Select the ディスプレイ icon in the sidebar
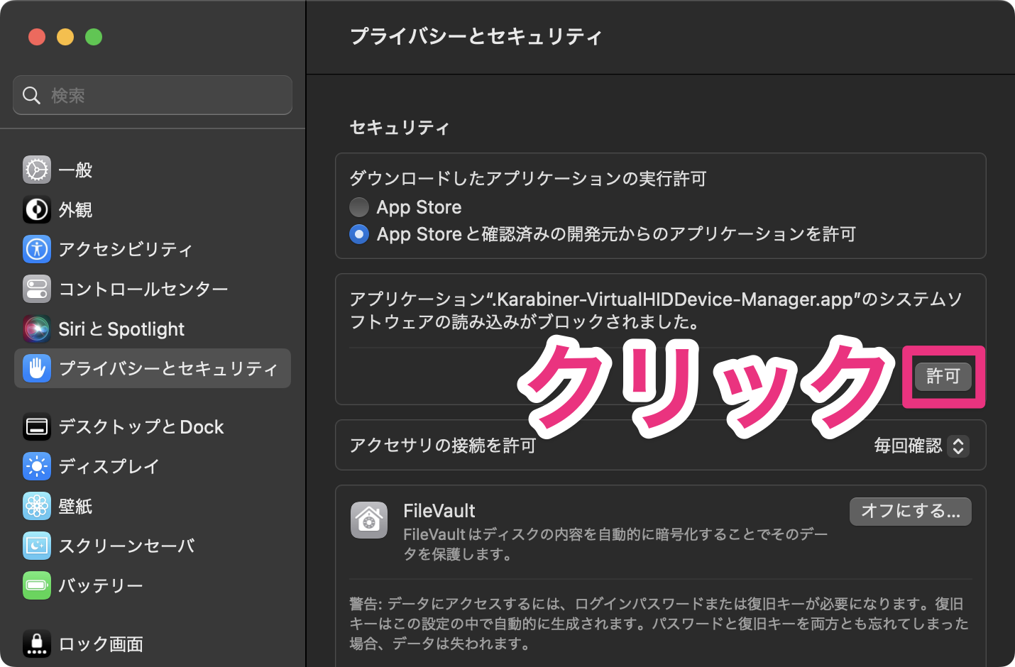Viewport: 1015px width, 667px height. [x=36, y=466]
